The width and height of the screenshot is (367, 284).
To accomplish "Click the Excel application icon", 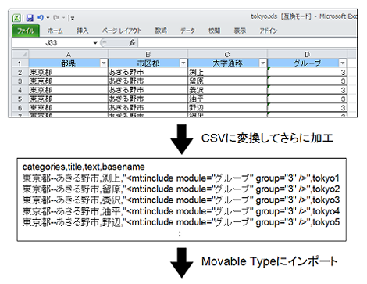I will click(x=17, y=18).
